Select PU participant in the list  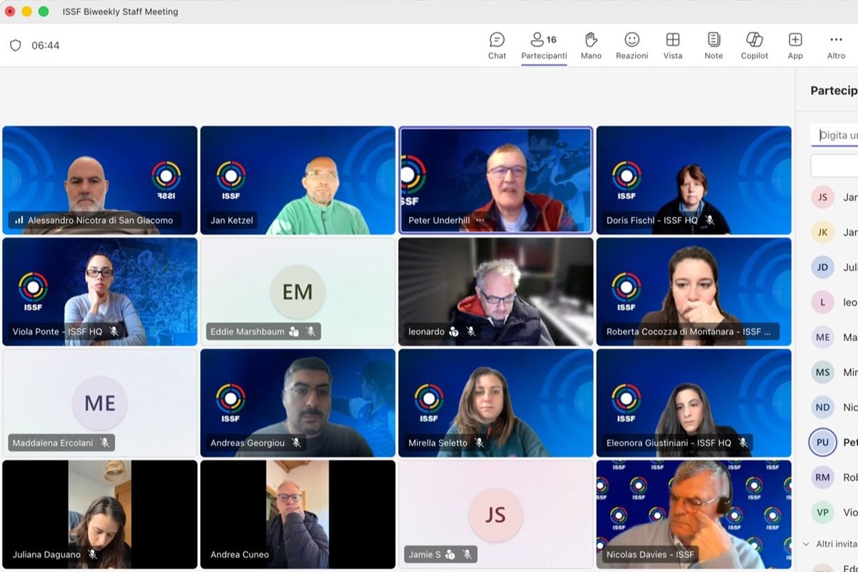tap(823, 442)
